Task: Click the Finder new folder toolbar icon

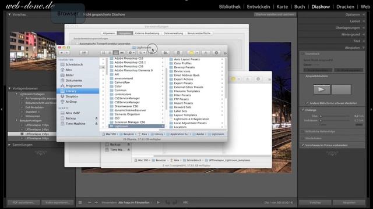Action: pos(166,53)
